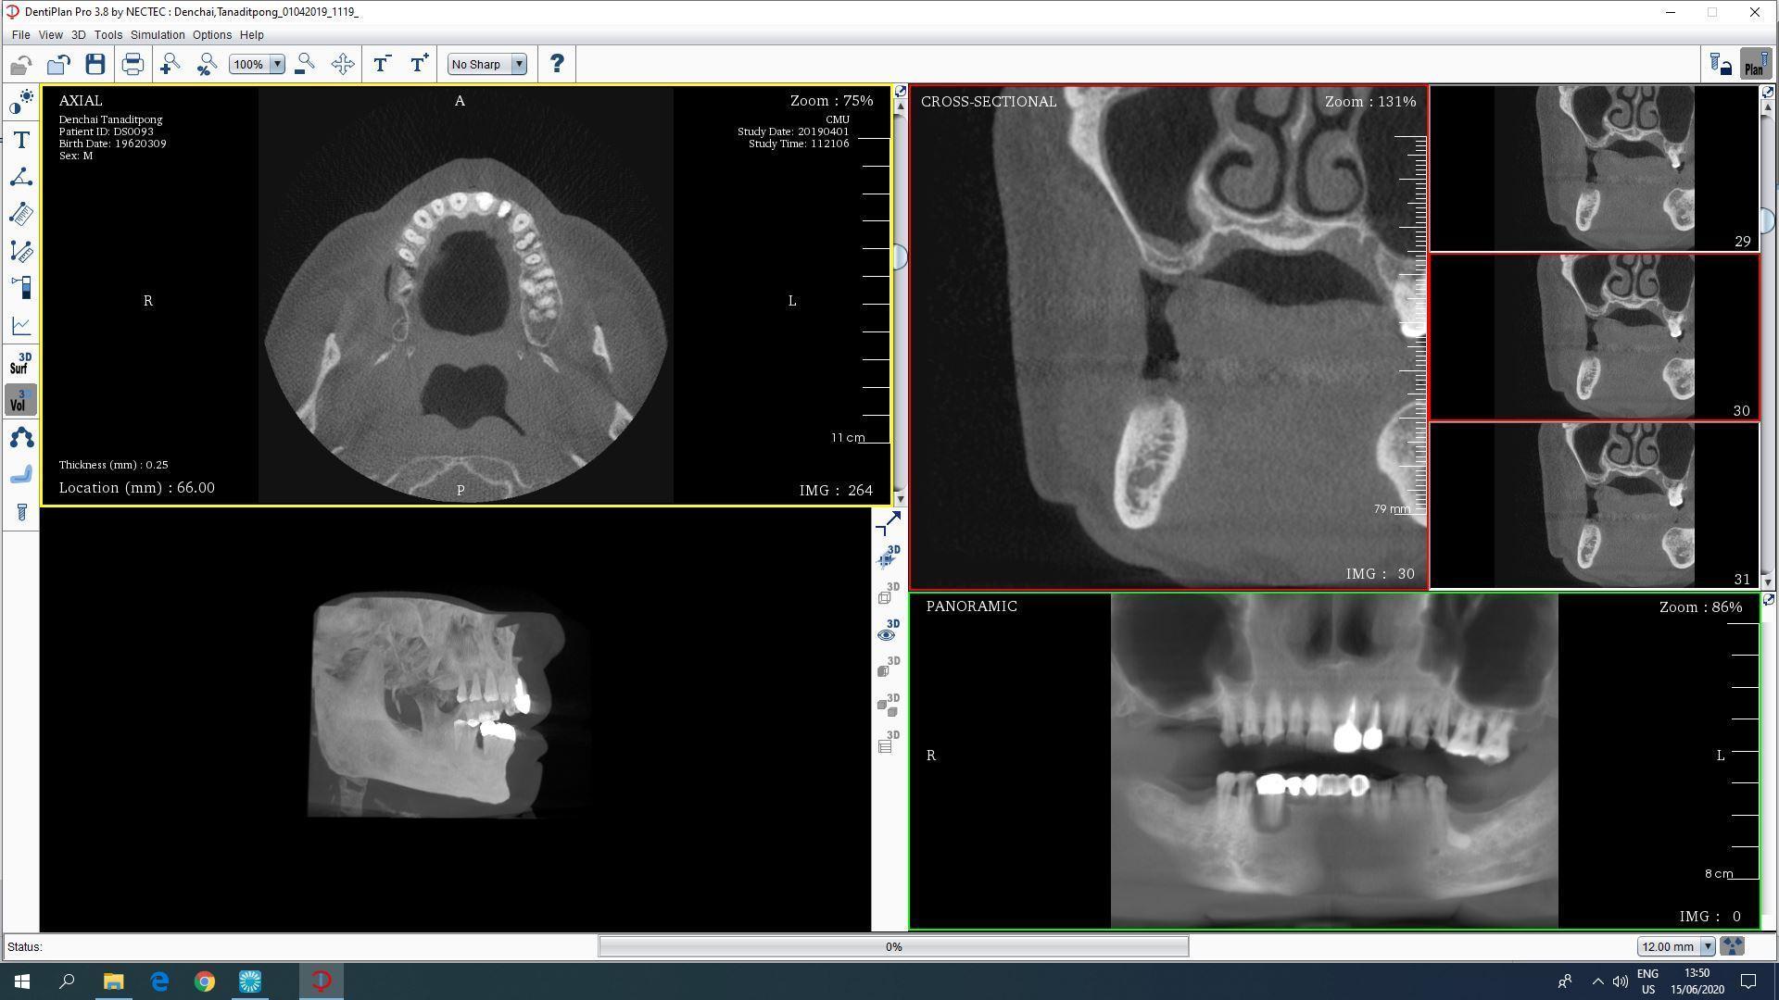
Task: Select the bone density probe tool
Action: 21,288
